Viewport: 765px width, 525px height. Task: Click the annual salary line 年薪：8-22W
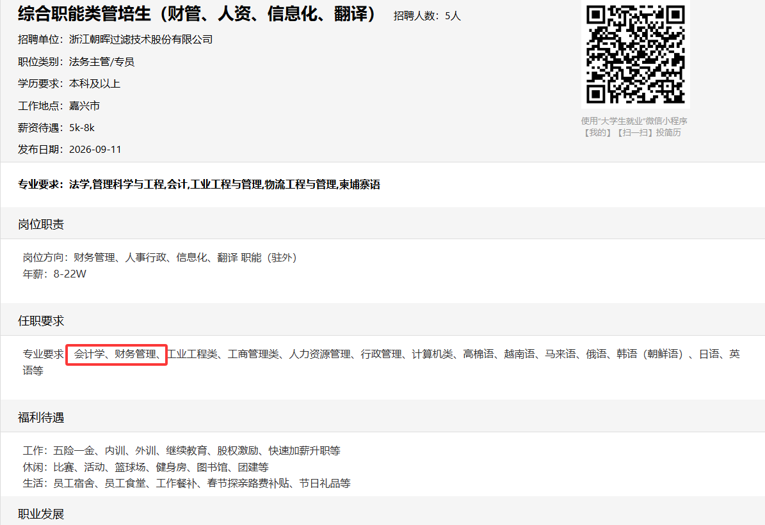click(54, 274)
